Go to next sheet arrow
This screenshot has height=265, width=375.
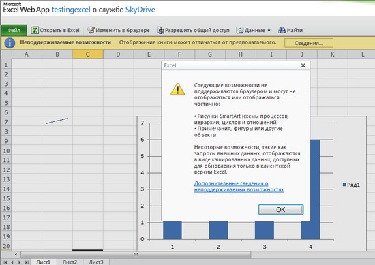pyautogui.click(x=19, y=262)
